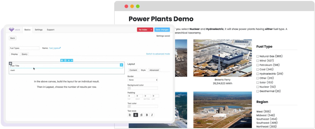
Task: Click the fuel_types name link
Action: pos(54,48)
